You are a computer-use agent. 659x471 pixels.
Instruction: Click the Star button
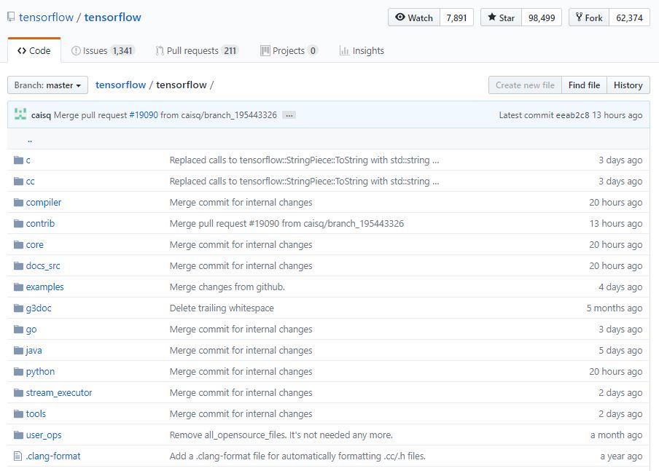pos(501,17)
